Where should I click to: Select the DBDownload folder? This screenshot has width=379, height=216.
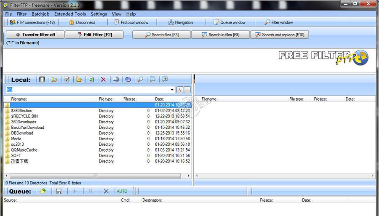(x=22, y=133)
